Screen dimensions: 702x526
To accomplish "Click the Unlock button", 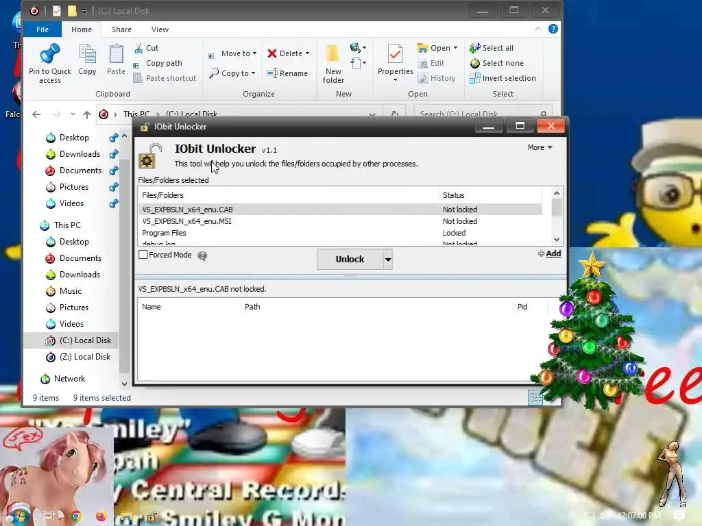I will 350,260.
